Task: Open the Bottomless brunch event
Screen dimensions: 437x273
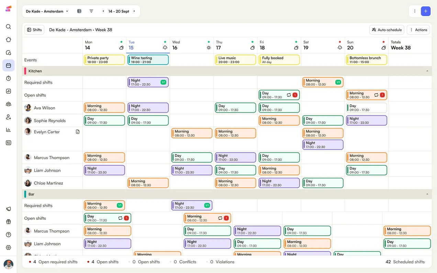Action: (366, 60)
